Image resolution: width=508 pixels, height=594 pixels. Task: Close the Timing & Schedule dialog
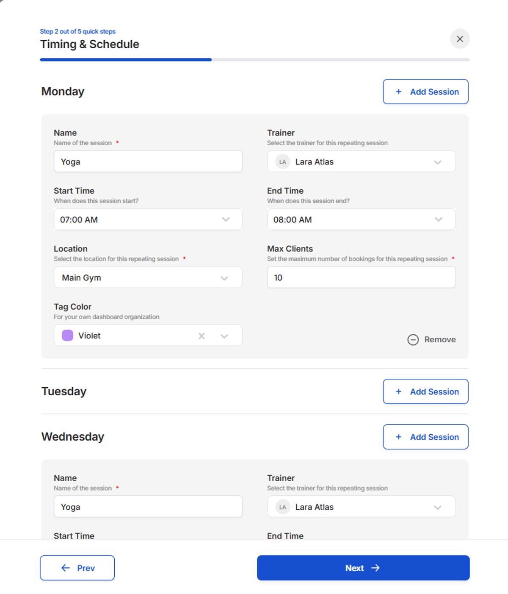[x=460, y=39]
